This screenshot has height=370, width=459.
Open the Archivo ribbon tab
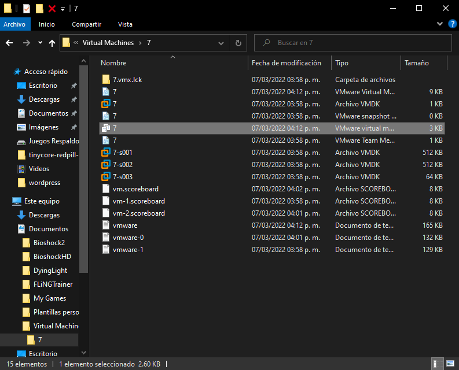coord(14,24)
